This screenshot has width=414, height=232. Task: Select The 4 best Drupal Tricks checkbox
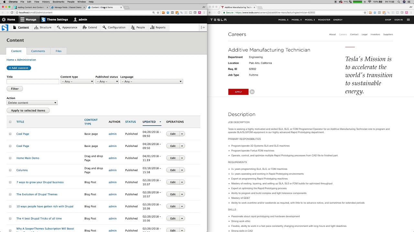click(10, 218)
